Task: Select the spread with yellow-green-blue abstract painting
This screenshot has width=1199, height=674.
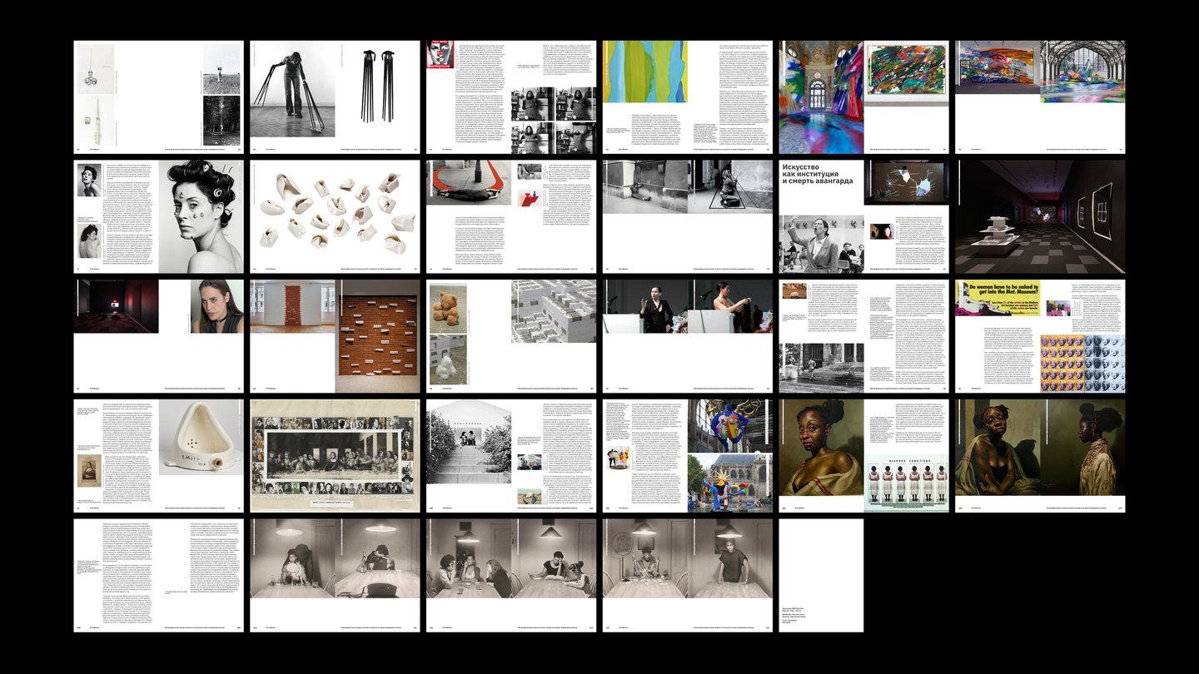Action: coord(688,97)
